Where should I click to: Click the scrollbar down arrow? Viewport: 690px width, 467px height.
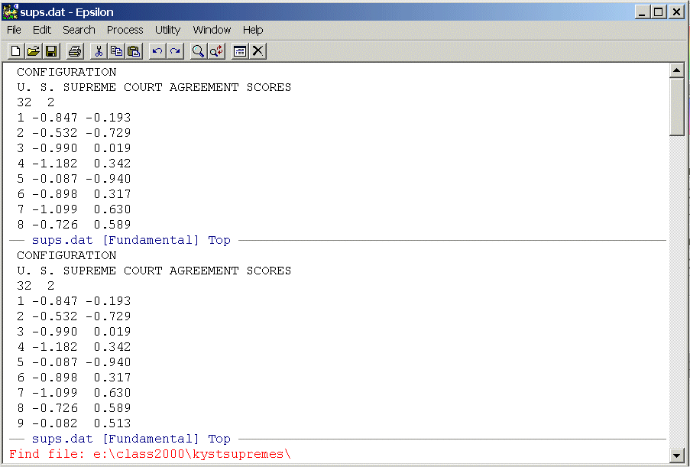[x=675, y=456]
